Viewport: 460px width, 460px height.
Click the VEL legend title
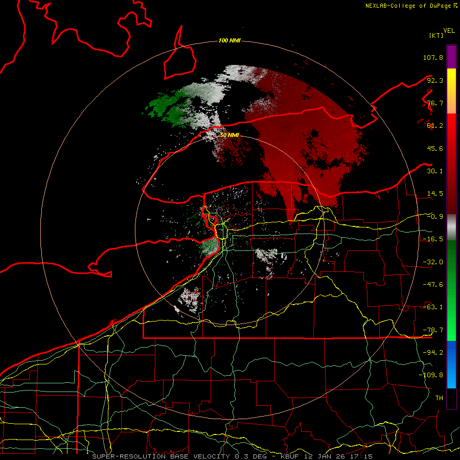tap(449, 31)
